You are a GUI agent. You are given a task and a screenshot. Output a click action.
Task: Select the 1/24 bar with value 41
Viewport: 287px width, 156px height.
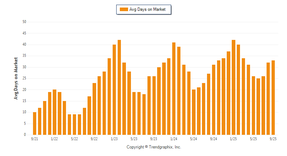174,88
